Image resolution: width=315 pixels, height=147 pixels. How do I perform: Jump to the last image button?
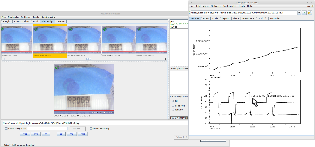click(83, 134)
